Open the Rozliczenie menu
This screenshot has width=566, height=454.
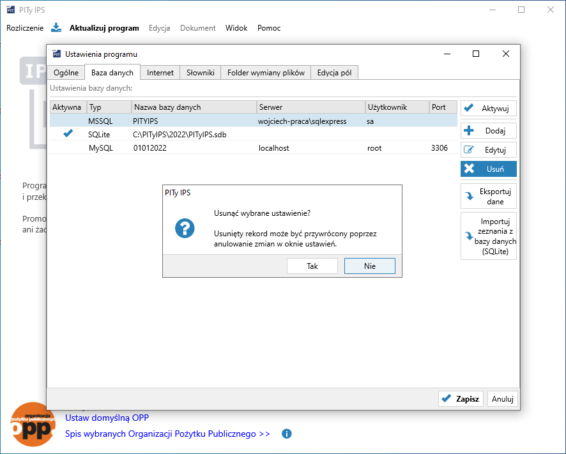[25, 28]
